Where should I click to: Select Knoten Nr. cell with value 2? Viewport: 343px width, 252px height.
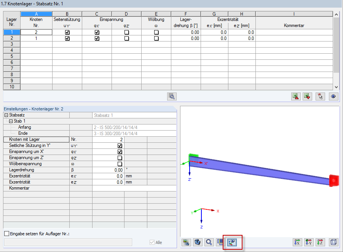[36, 32]
